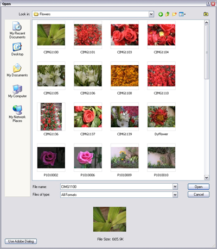Click inside the File name field

117,186
